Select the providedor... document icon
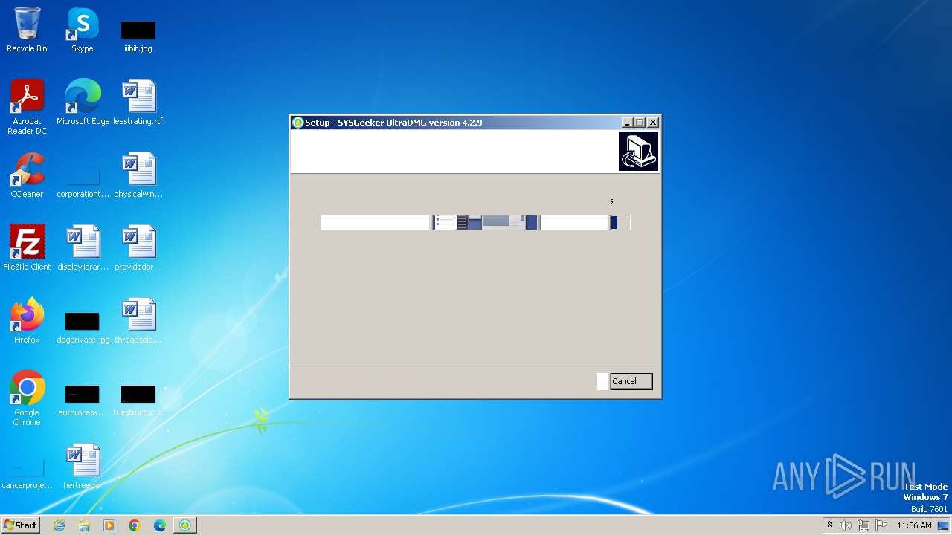This screenshot has height=535, width=952. (x=138, y=248)
